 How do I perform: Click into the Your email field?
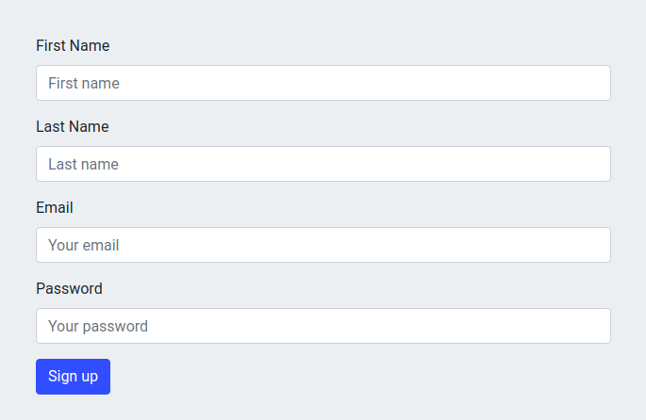tap(323, 245)
